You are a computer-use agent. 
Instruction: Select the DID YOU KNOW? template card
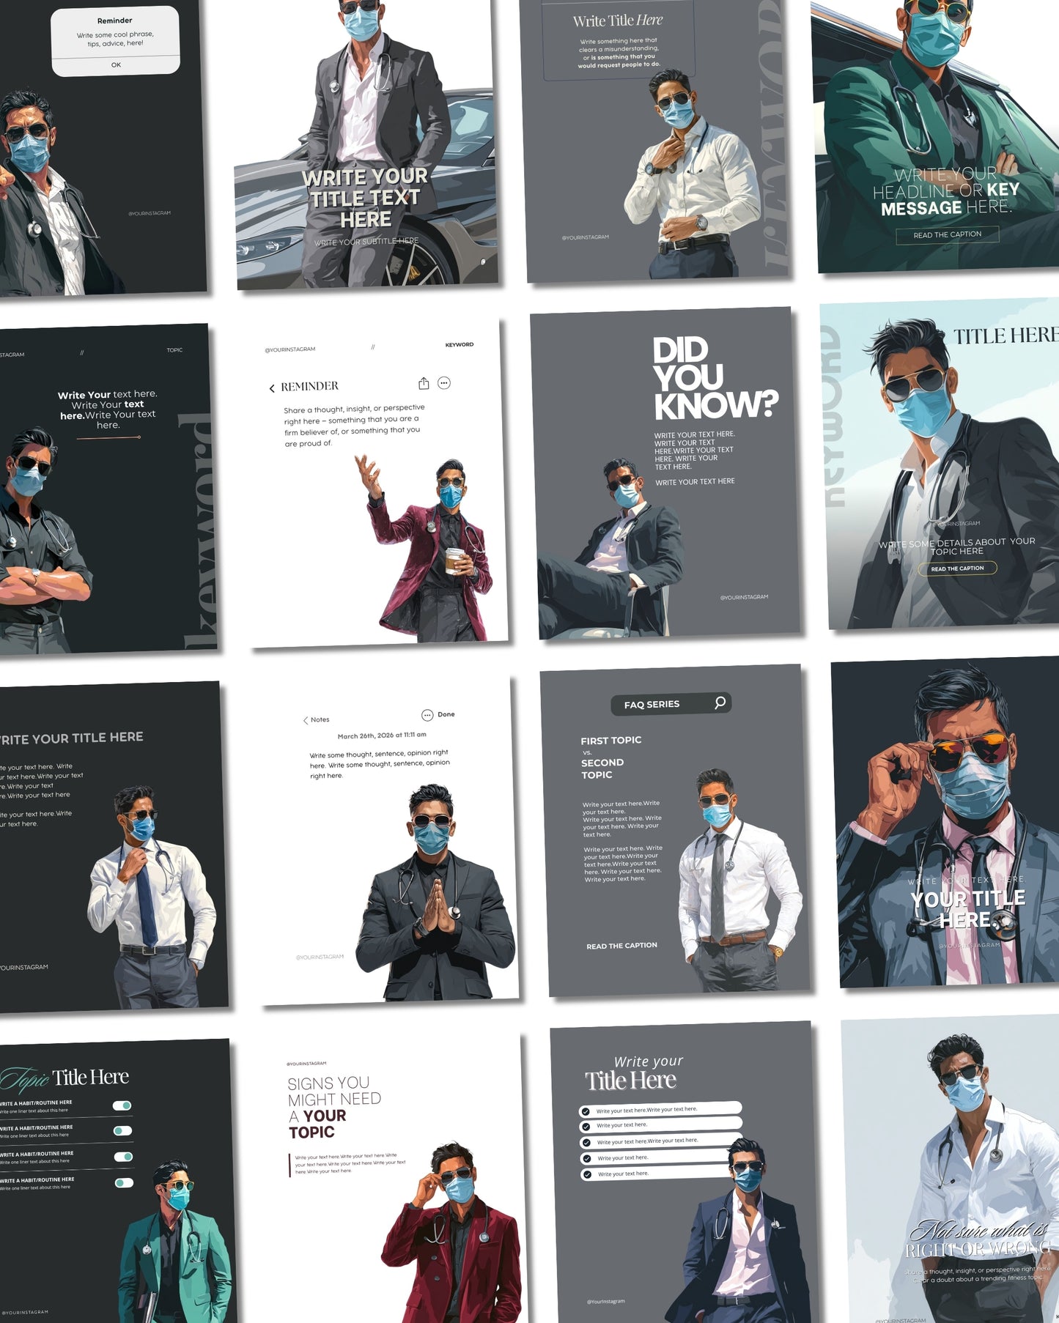click(x=665, y=473)
